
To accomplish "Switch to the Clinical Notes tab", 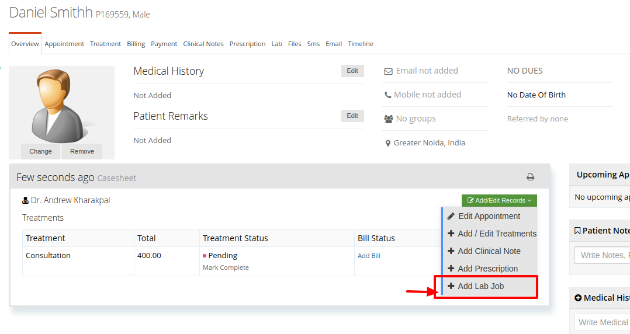I will pyautogui.click(x=203, y=44).
